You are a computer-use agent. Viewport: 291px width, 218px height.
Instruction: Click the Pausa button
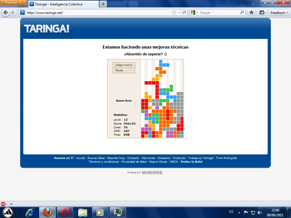click(x=124, y=70)
